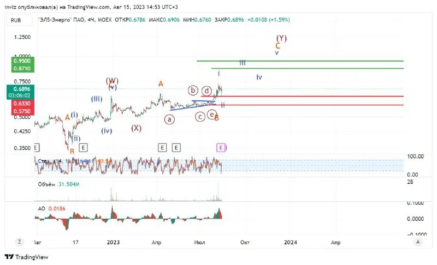Click the 0.3500 price axis label
This screenshot has height=265, width=437.
coord(22,148)
